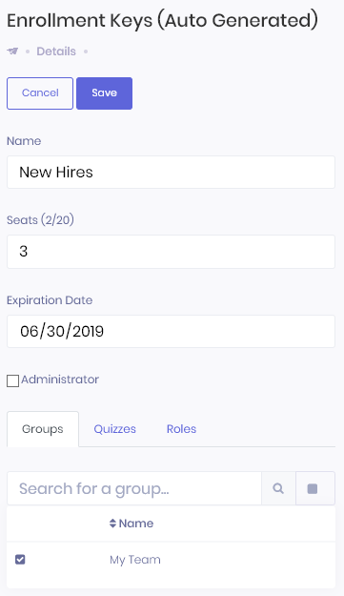Screen dimensions: 344x596
Task: Focus the Name field containing New Hires
Action: (171, 173)
